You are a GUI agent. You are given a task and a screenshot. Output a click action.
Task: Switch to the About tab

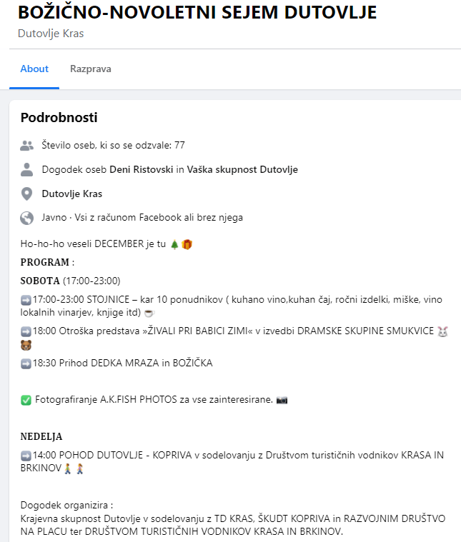point(34,69)
